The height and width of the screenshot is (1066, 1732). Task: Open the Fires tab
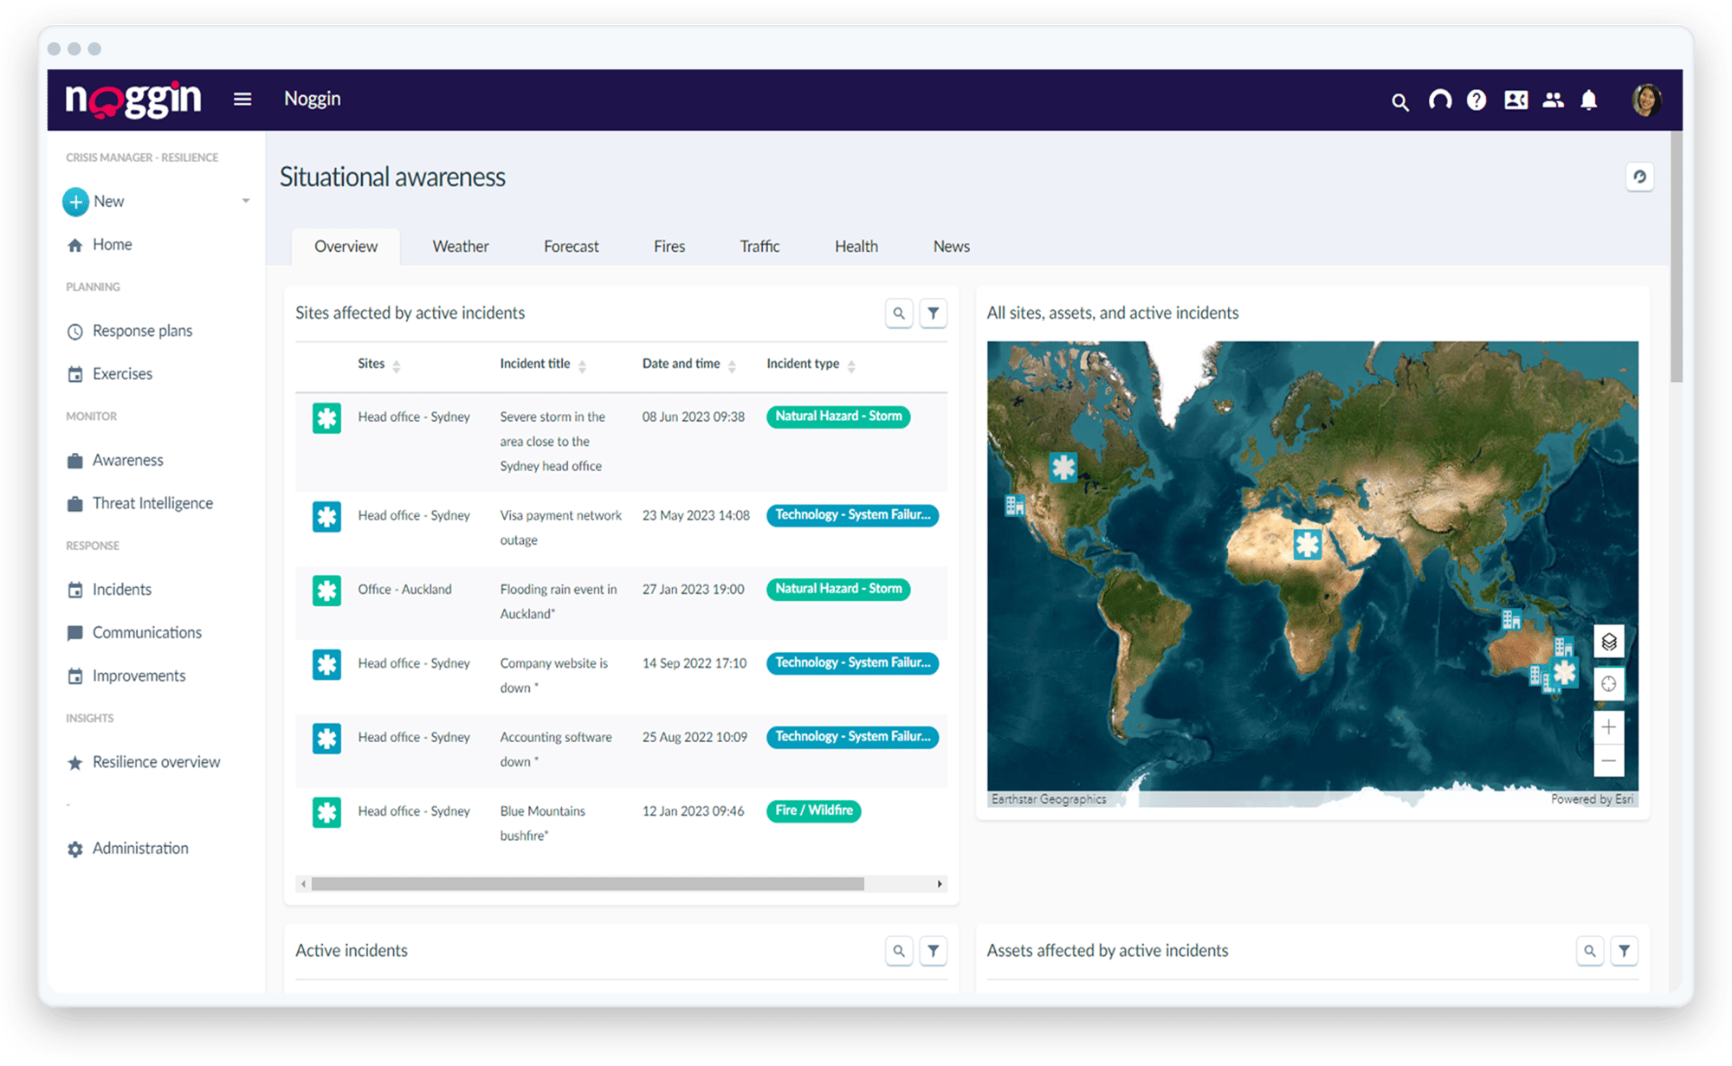669,246
